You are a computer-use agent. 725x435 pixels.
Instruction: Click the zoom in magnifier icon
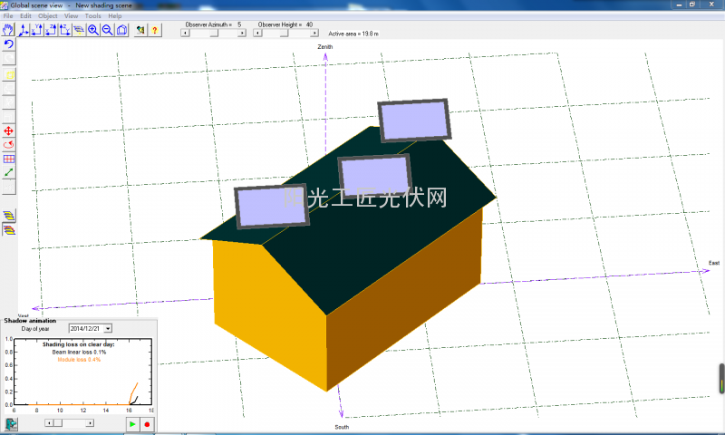tap(93, 30)
